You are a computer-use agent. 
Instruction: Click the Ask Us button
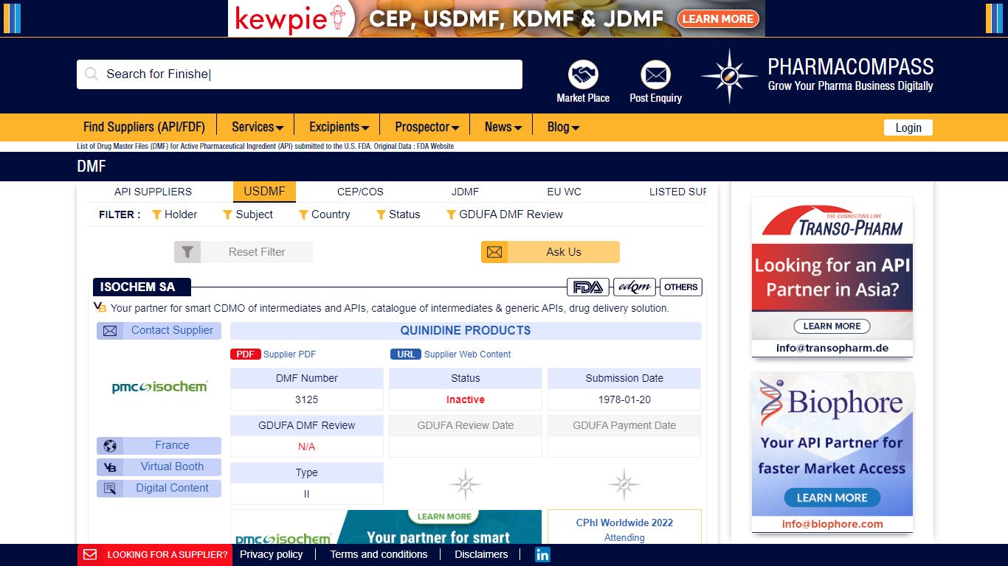click(550, 252)
